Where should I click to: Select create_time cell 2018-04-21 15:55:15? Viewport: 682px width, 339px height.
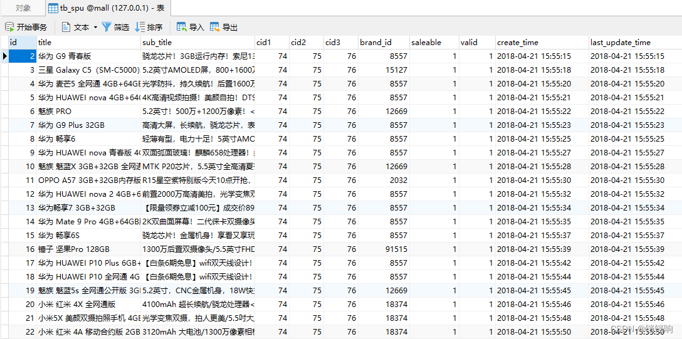542,56
